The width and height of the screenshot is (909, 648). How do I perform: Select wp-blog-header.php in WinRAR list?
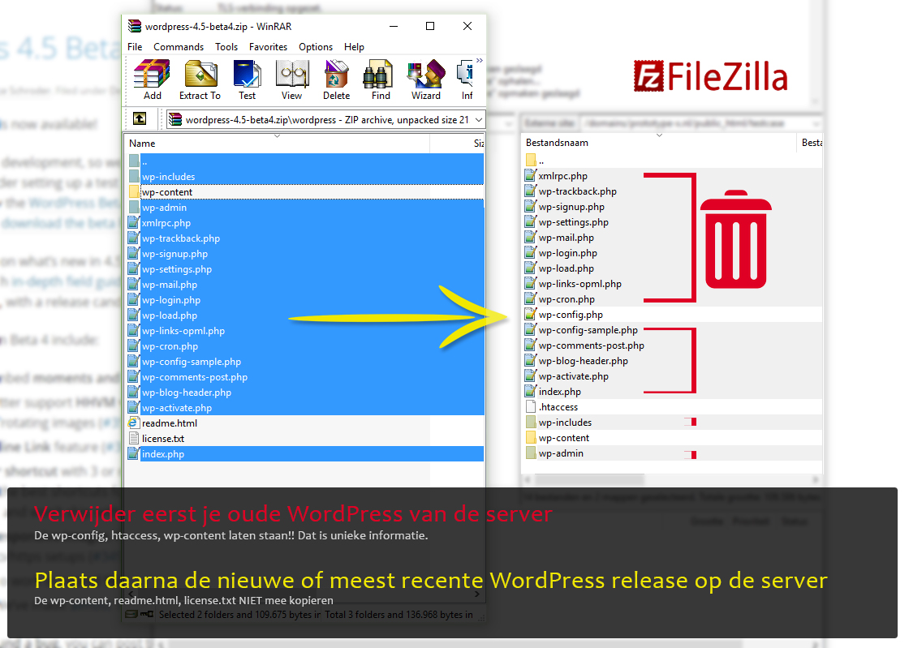(305, 393)
